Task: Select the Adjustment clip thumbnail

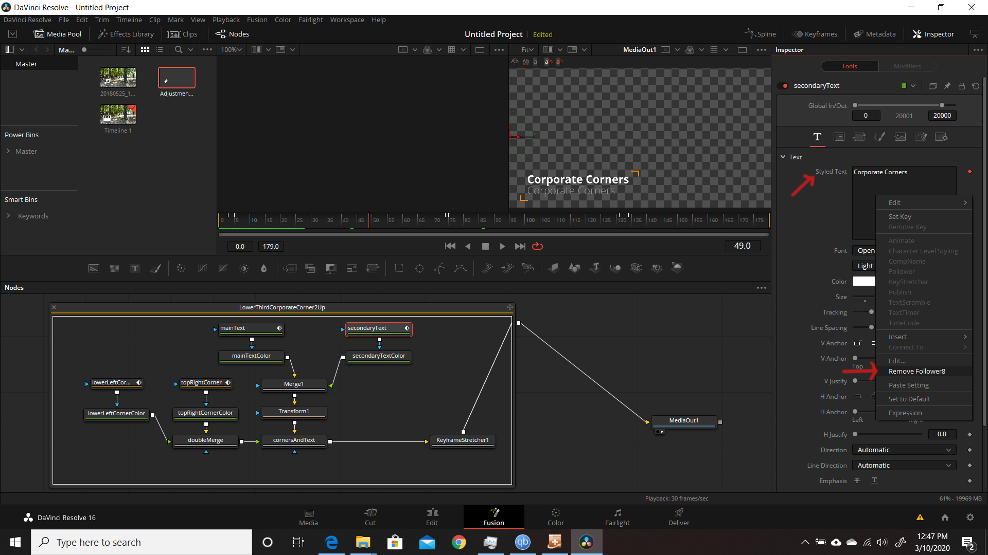Action: click(177, 78)
